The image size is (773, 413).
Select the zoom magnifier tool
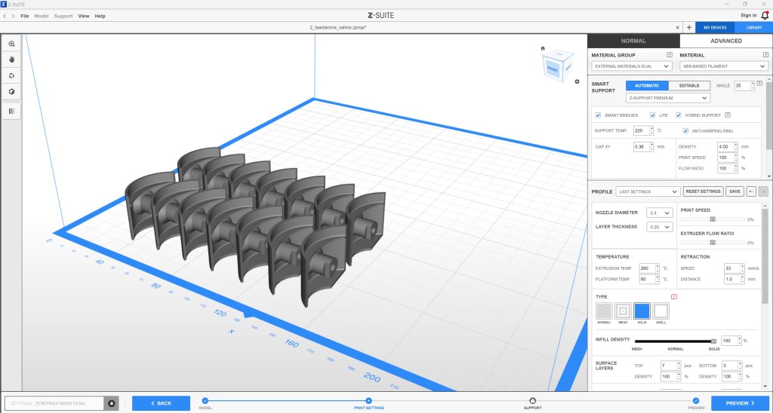11,44
